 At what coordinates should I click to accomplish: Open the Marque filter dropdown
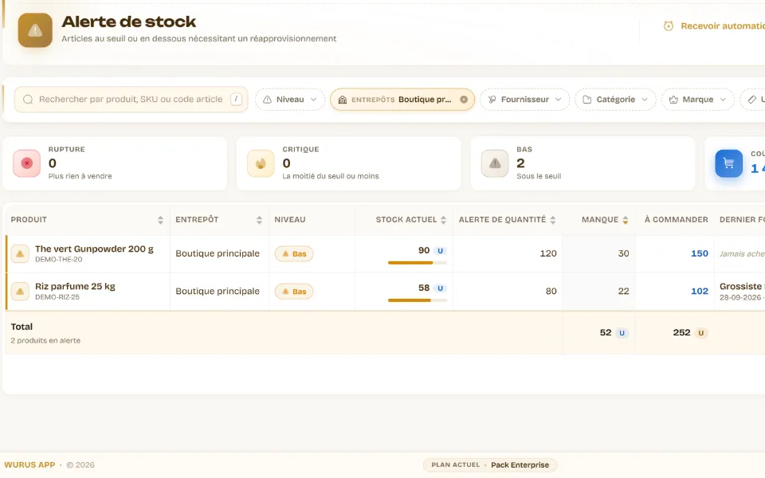coord(698,100)
